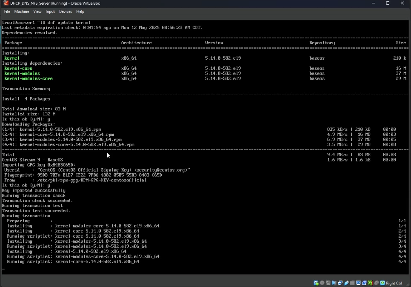Open the Devices menu
The image size is (411, 287).
pyautogui.click(x=65, y=11)
